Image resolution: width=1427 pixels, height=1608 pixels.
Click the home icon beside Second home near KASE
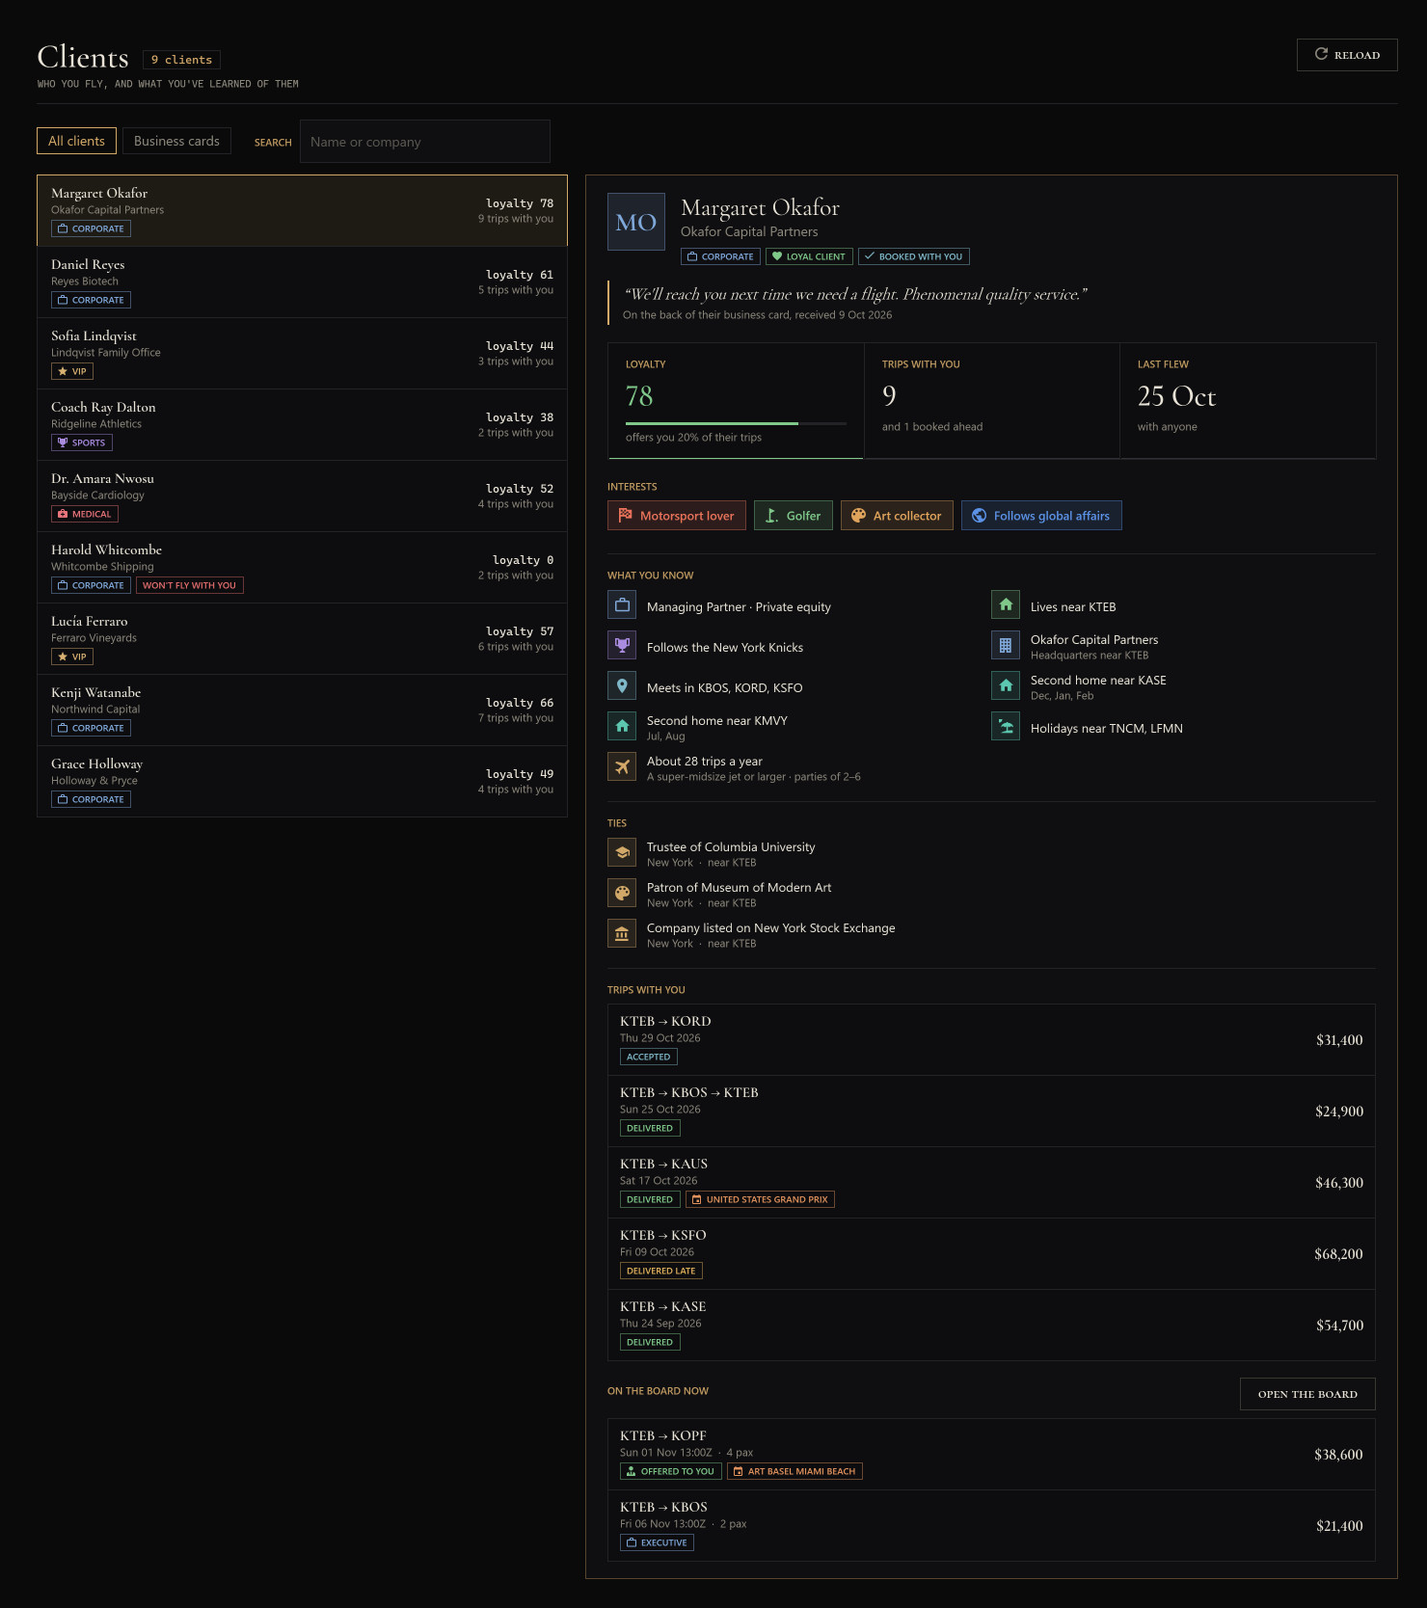click(1006, 686)
